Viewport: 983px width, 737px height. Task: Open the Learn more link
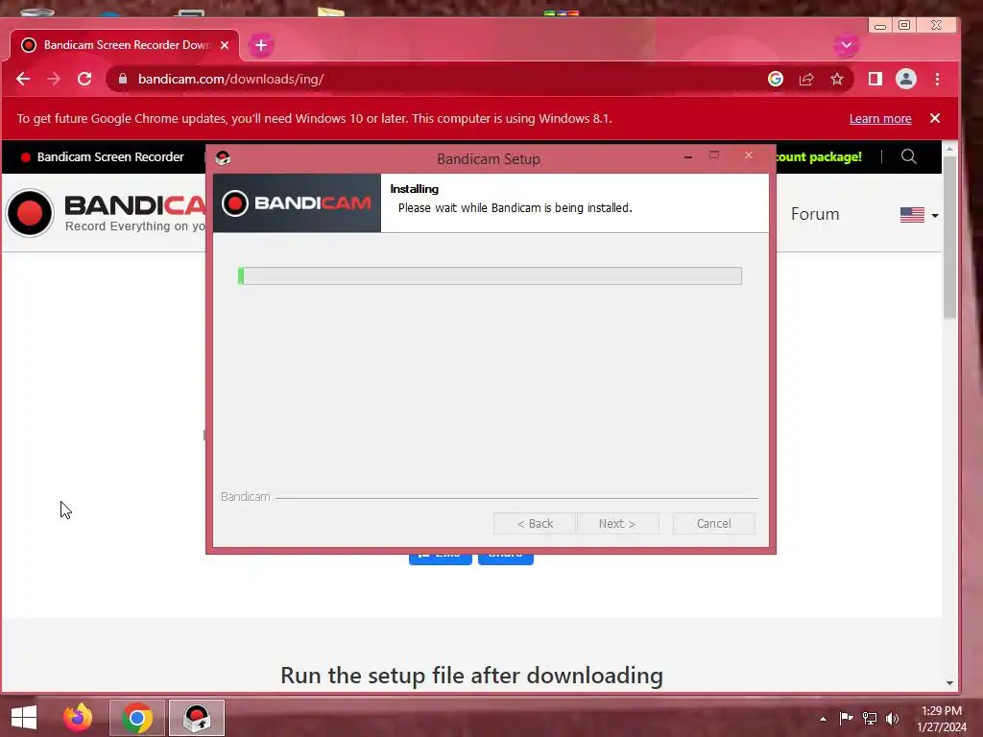[x=880, y=118]
